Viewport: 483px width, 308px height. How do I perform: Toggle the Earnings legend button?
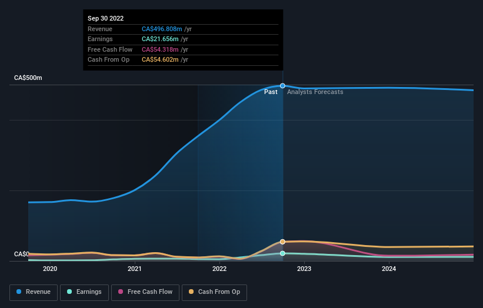tap(84, 292)
